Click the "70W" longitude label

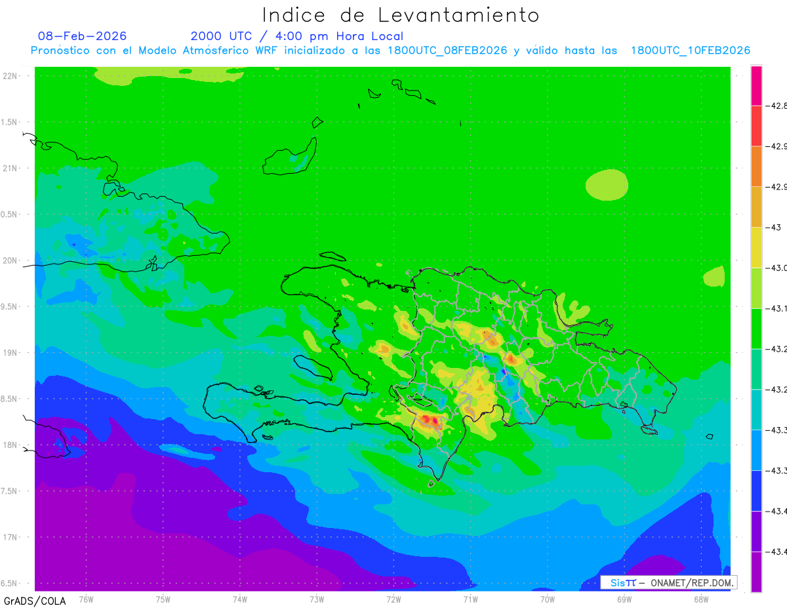pos(548,599)
